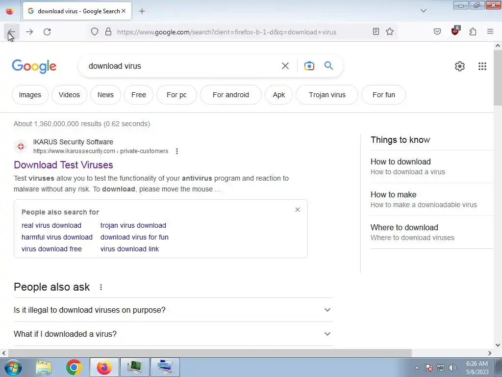
Task: Save page to Pocket
Action: [x=437, y=31]
